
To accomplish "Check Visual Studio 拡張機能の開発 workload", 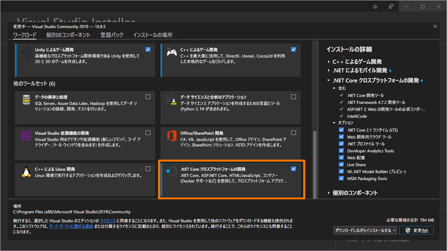I will [x=148, y=133].
